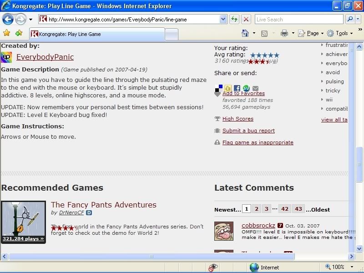Share the game on del.icio.us
364x273 pixels.
219,88
